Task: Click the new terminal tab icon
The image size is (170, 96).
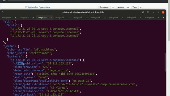Action: pos(143,12)
